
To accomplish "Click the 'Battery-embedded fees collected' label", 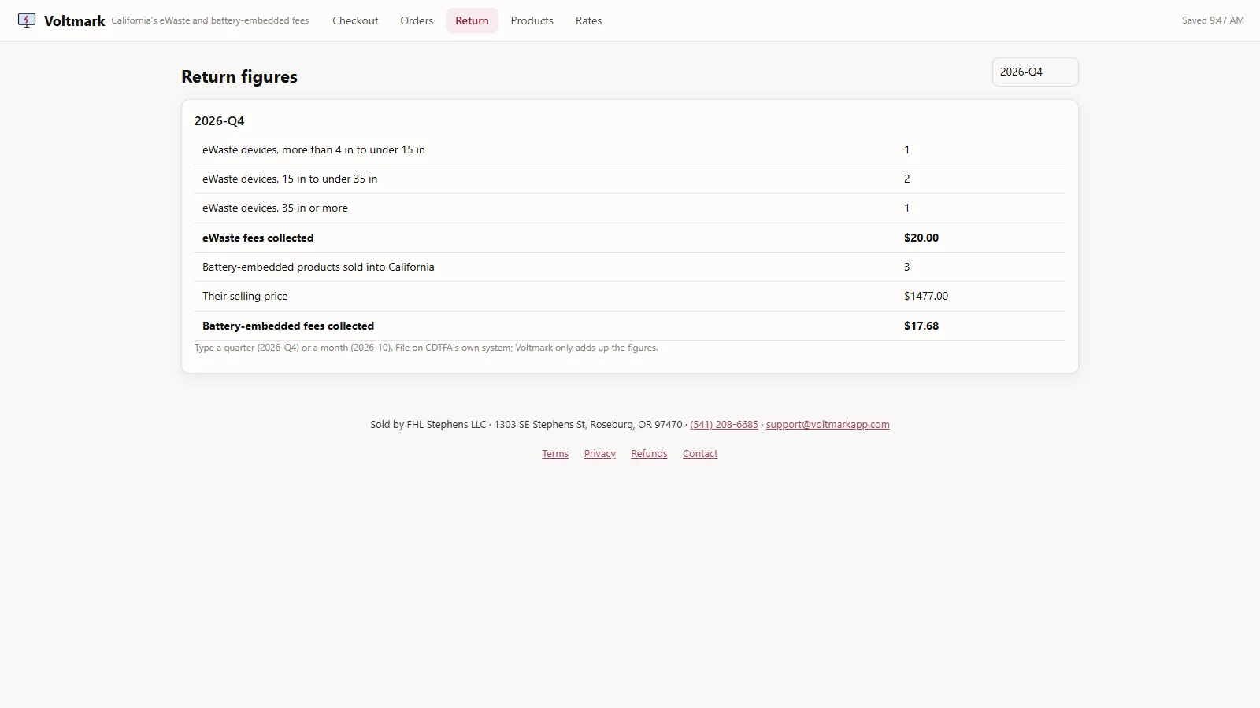I will pos(288,326).
